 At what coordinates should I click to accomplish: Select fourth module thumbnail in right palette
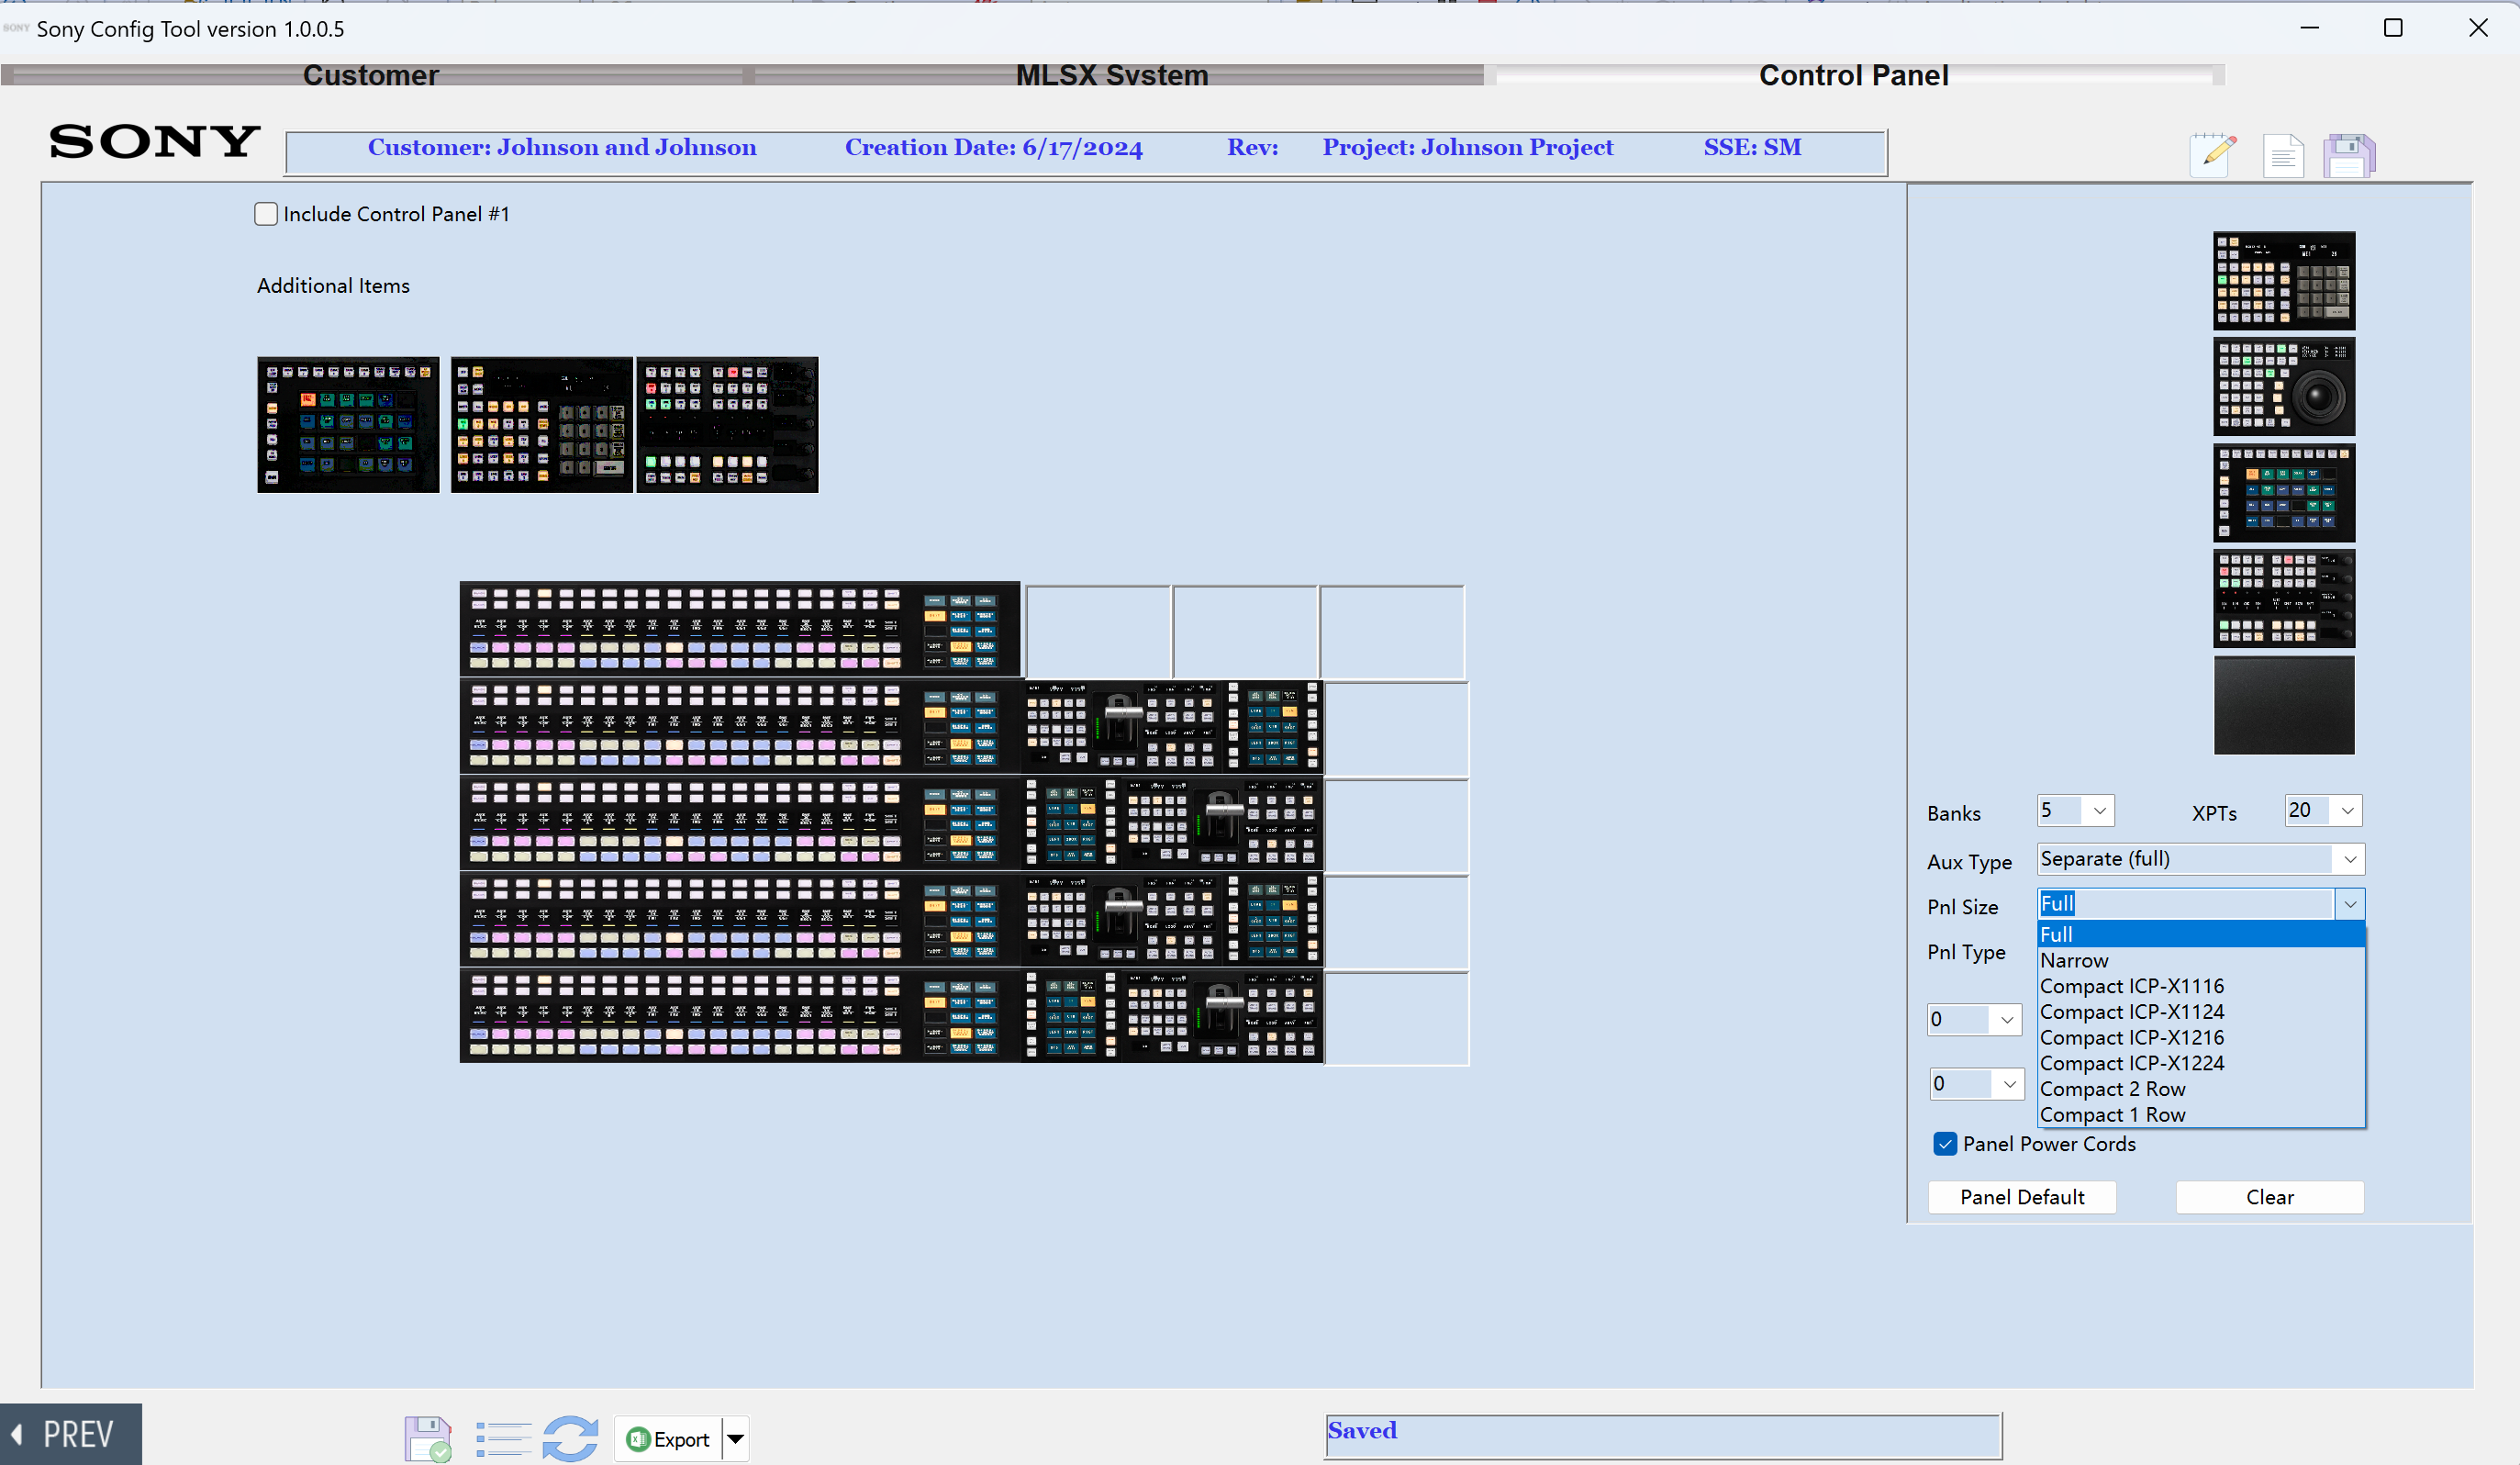2284,598
